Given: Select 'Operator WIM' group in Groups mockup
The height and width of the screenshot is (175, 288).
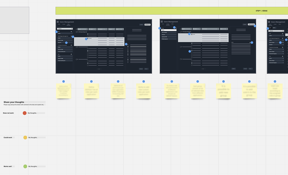Looking at the screenshot, I should (169, 37).
